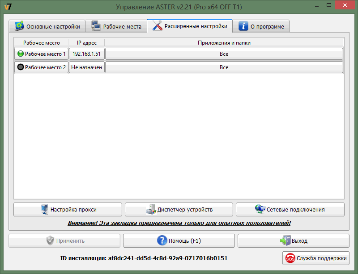Click the Рабочее место 1 label
The width and height of the screenshot is (358, 274).
tap(45, 54)
